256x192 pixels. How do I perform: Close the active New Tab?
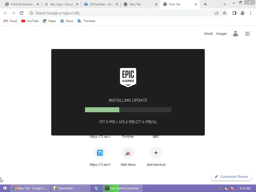click(x=196, y=4)
